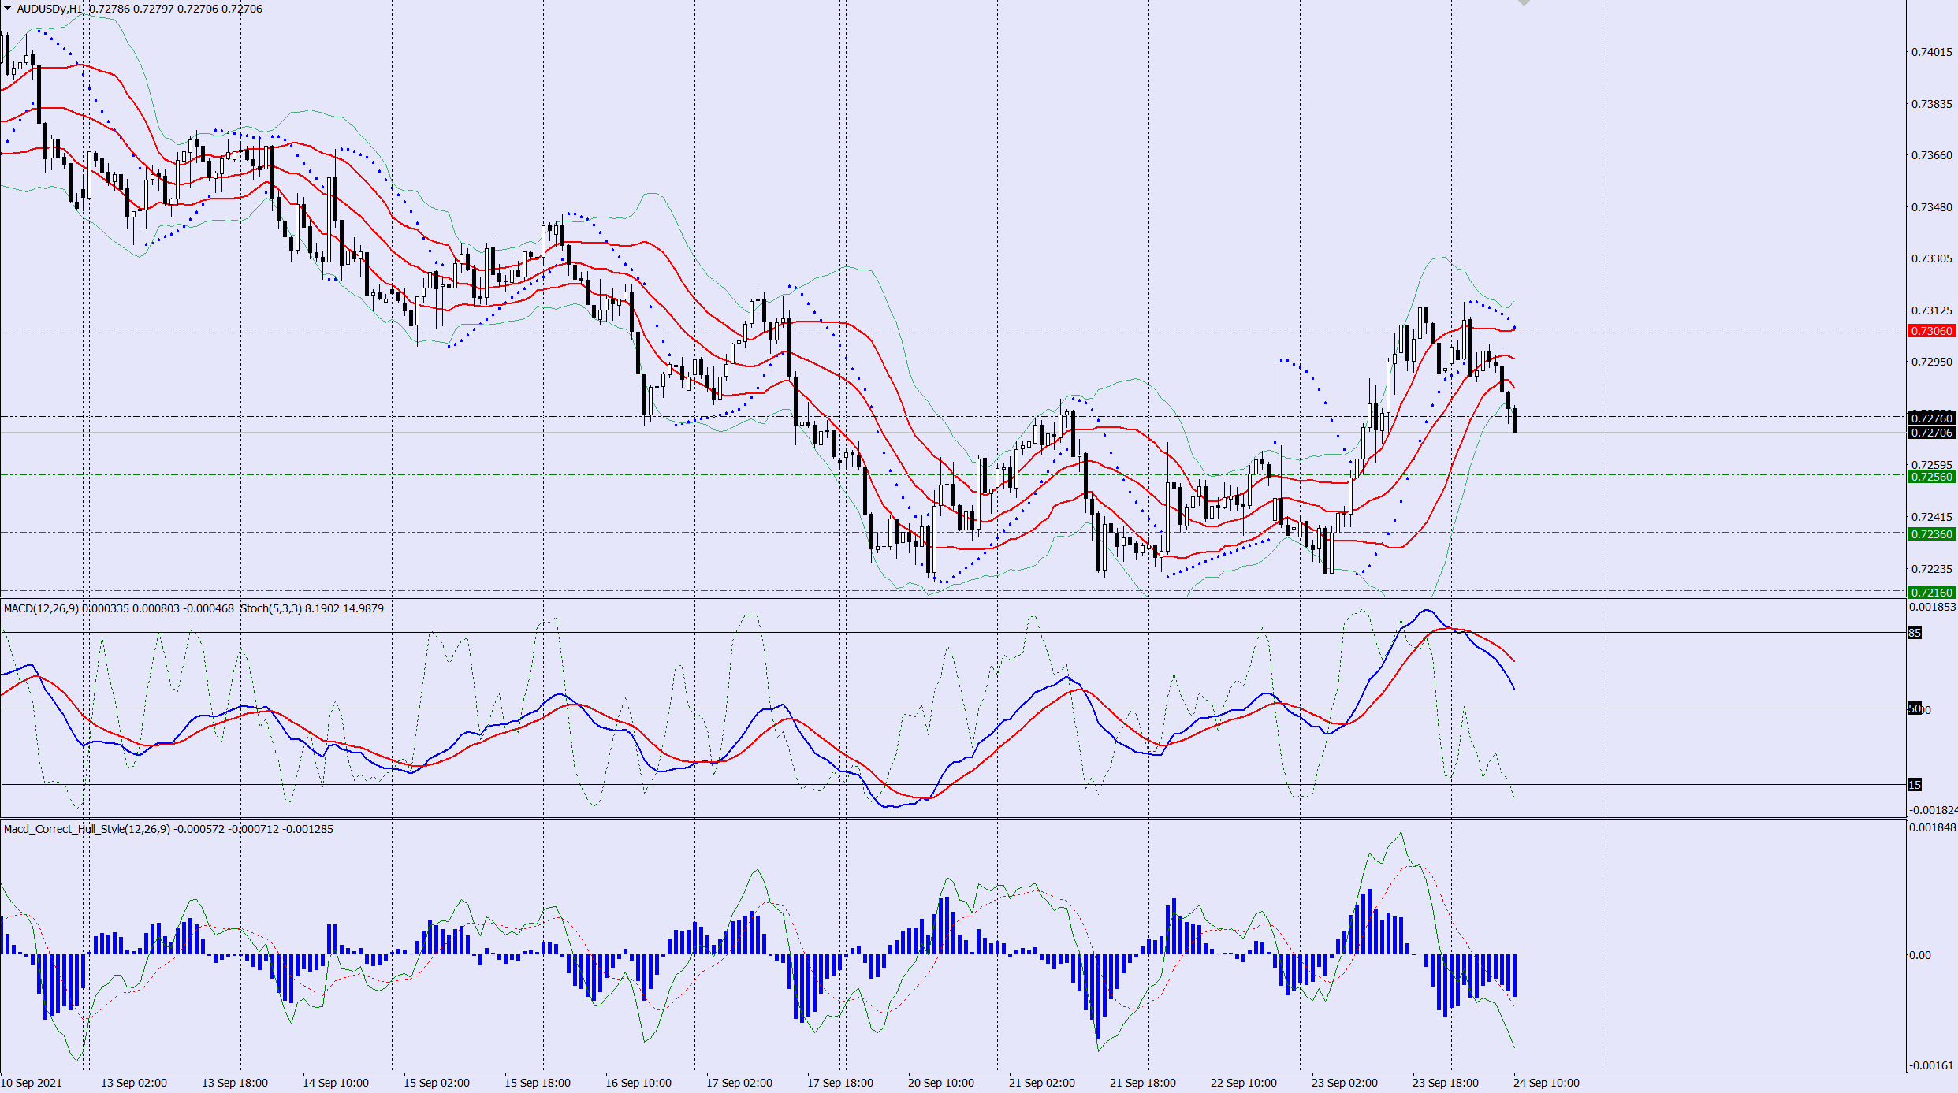The height and width of the screenshot is (1093, 1958).
Task: Click the stochastic level 85 tag
Action: tap(1915, 633)
